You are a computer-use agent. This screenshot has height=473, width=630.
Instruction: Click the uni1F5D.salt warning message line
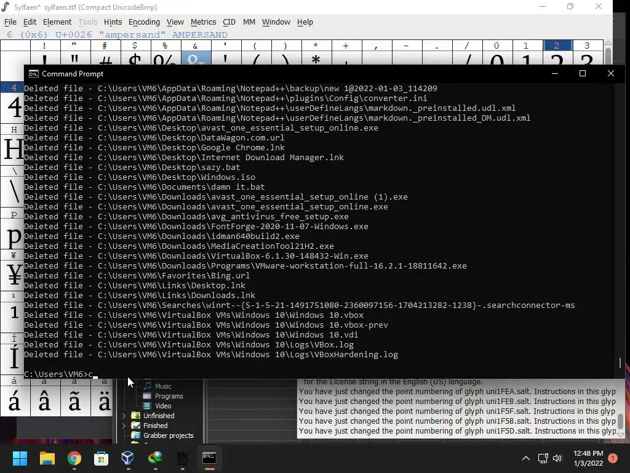tap(457, 431)
